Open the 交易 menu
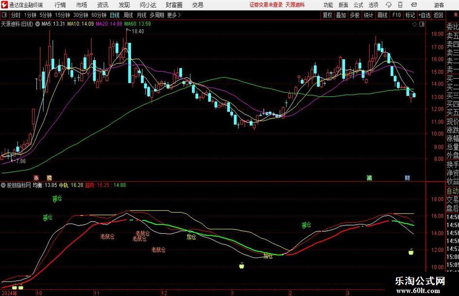The width and height of the screenshot is (459, 296). (198, 5)
